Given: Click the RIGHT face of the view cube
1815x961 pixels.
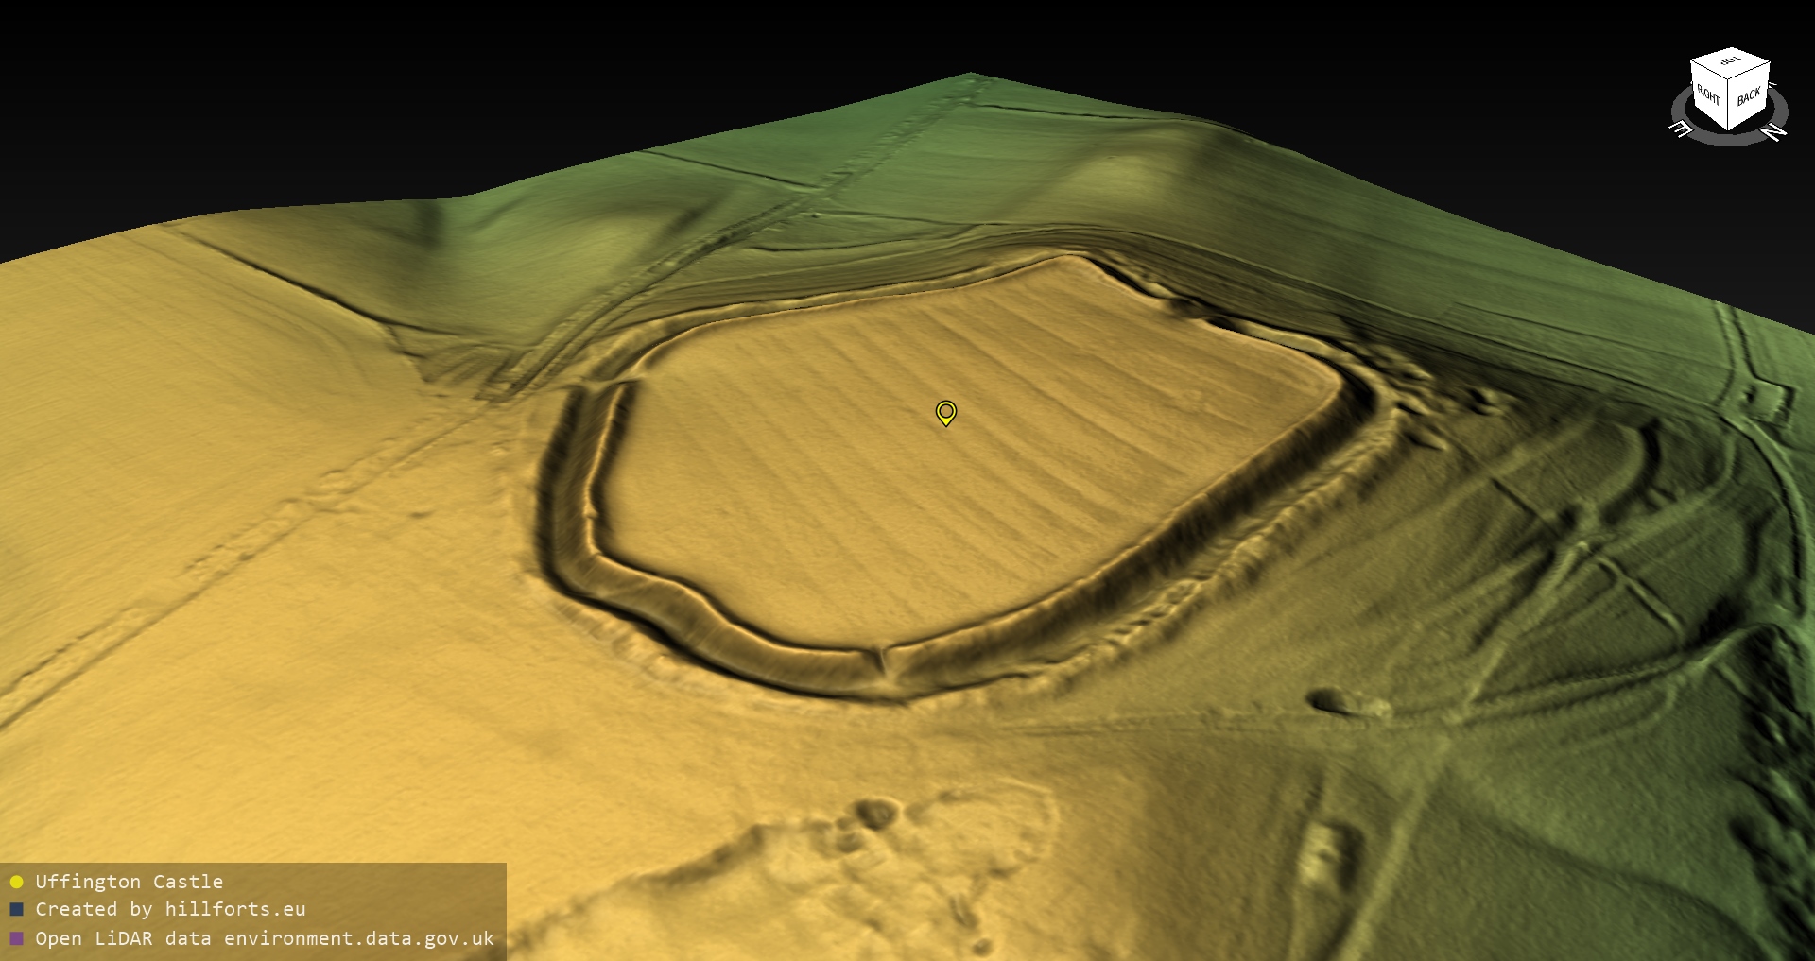Looking at the screenshot, I should [1708, 94].
